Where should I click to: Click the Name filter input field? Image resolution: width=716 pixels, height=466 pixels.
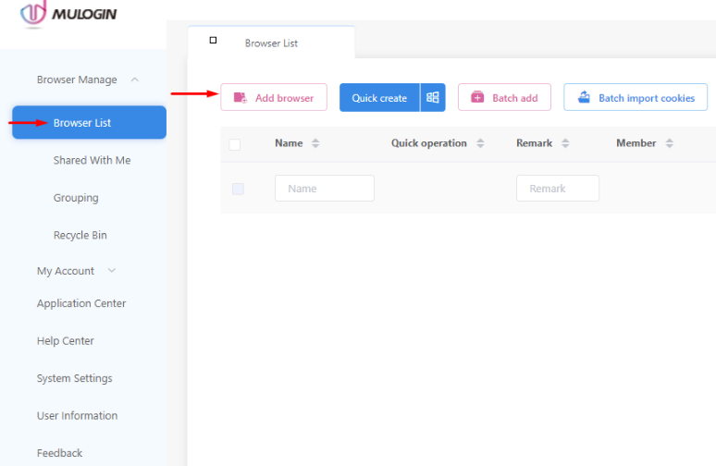[324, 189]
